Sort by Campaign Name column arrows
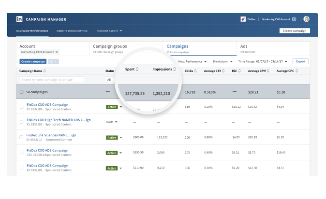This screenshot has width=326, height=199. [x=44, y=71]
